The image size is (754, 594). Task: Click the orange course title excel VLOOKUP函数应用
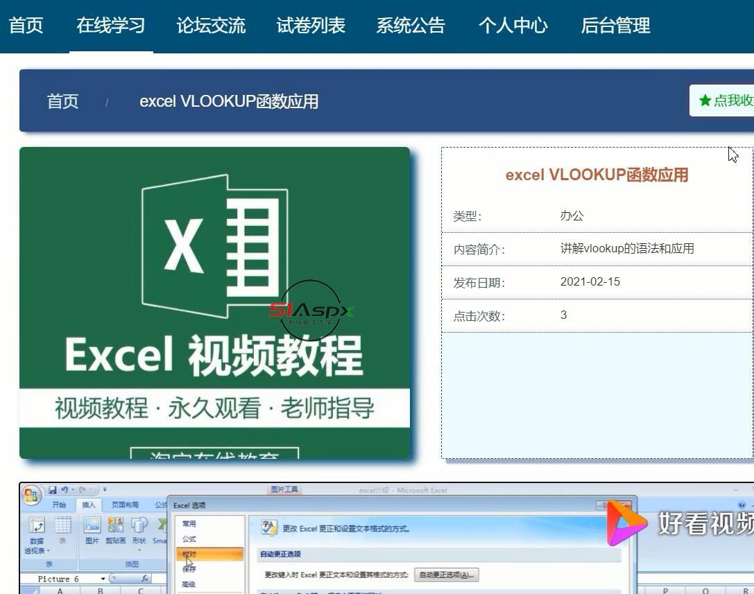click(597, 175)
